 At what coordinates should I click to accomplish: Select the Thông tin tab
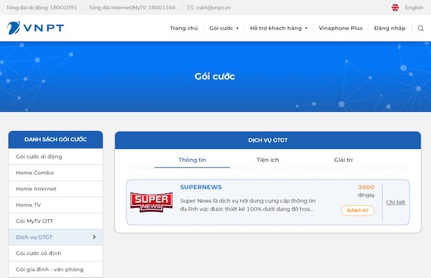[192, 160]
